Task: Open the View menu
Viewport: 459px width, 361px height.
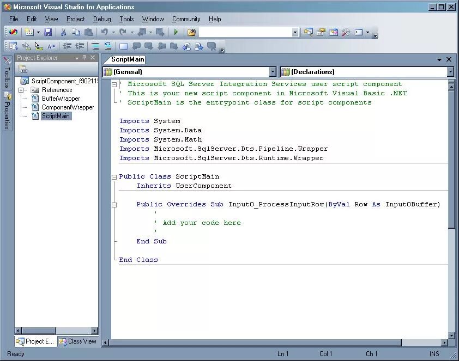Action: pyautogui.click(x=52, y=19)
